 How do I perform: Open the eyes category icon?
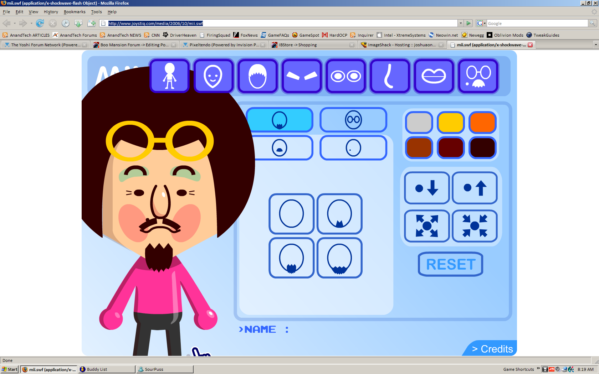click(x=346, y=76)
